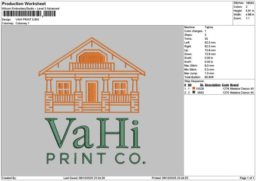Image resolution: width=256 pixels, height=181 pixels.
Task: Click the 'EndY:' label
Action: pos(188,62)
